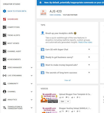Viewport: 104px width, 113px height.
Task: Click the Earn $$ with Super Chat icon
Action: click(43, 49)
